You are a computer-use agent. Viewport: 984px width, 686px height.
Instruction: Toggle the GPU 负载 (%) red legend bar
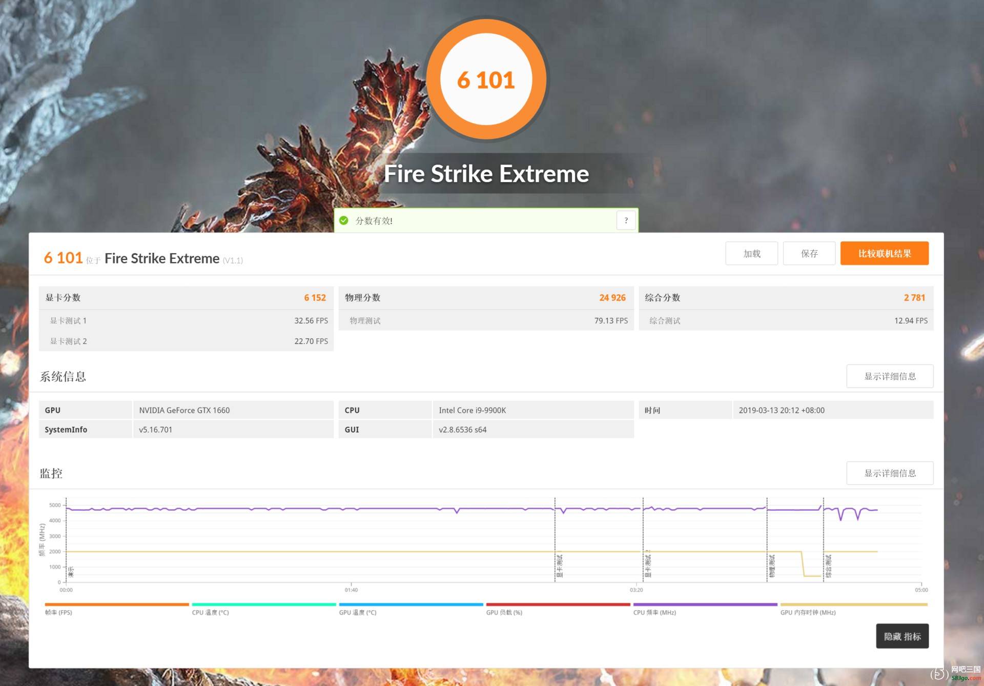[x=558, y=604]
